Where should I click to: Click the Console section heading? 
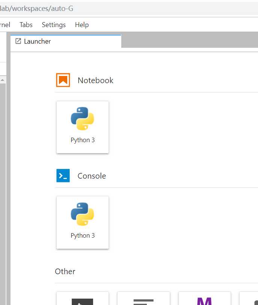[92, 176]
